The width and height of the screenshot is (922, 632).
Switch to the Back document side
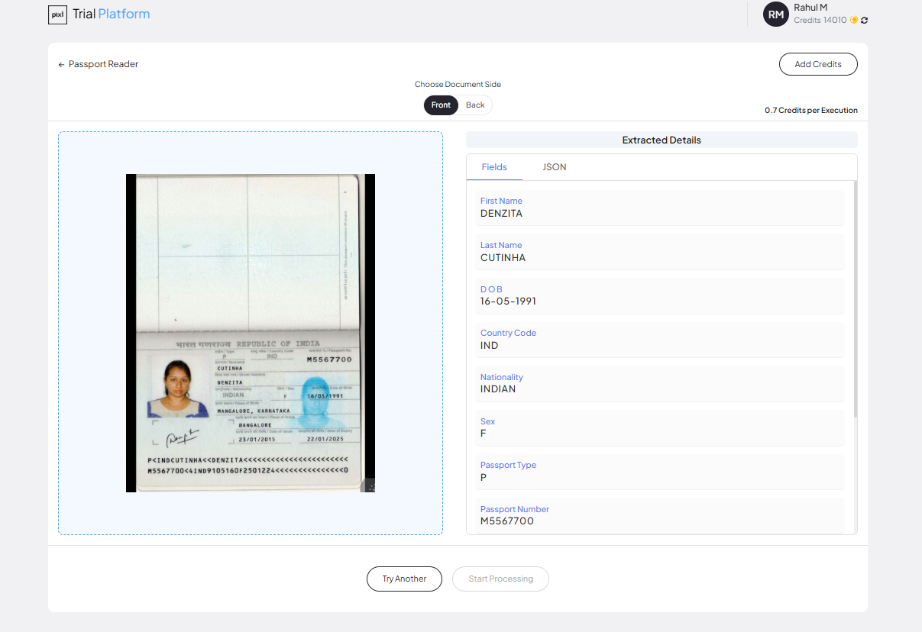tap(475, 105)
